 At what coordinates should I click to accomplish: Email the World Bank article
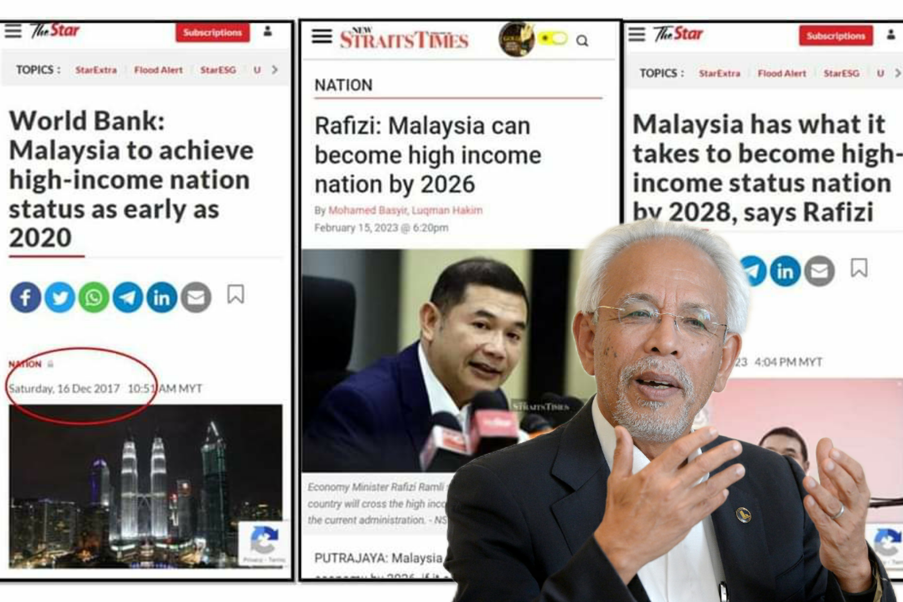coord(196,297)
